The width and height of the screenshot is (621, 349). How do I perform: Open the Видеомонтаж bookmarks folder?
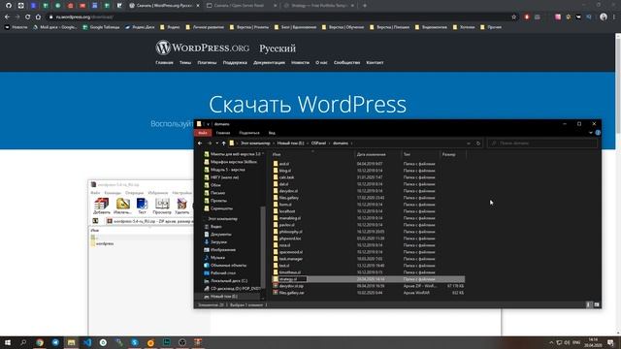431,27
